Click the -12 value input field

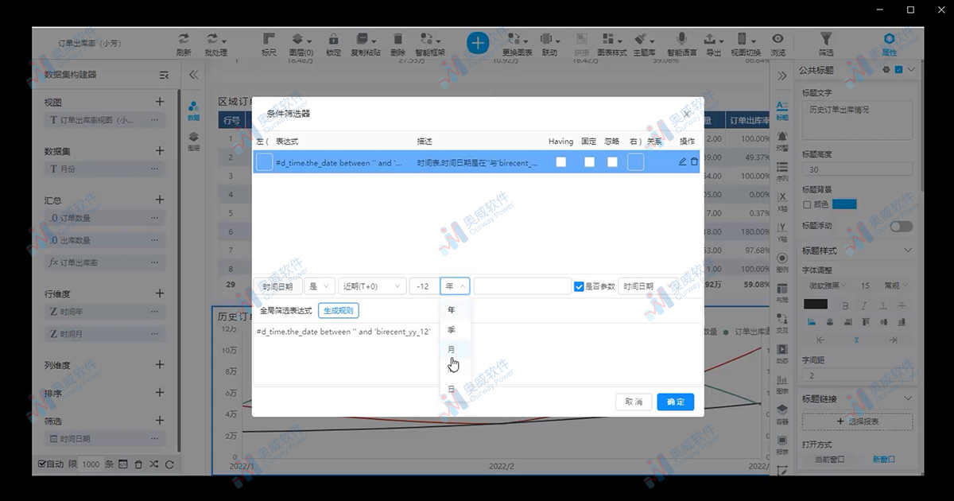coord(423,286)
